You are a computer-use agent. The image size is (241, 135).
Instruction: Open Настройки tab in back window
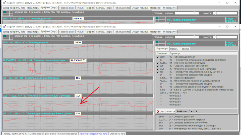(156, 8)
